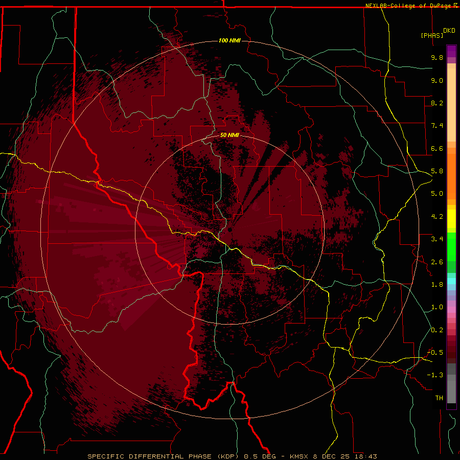Click the yellow segment of the color bar
The height and width of the screenshot is (460, 460).
coord(451,219)
